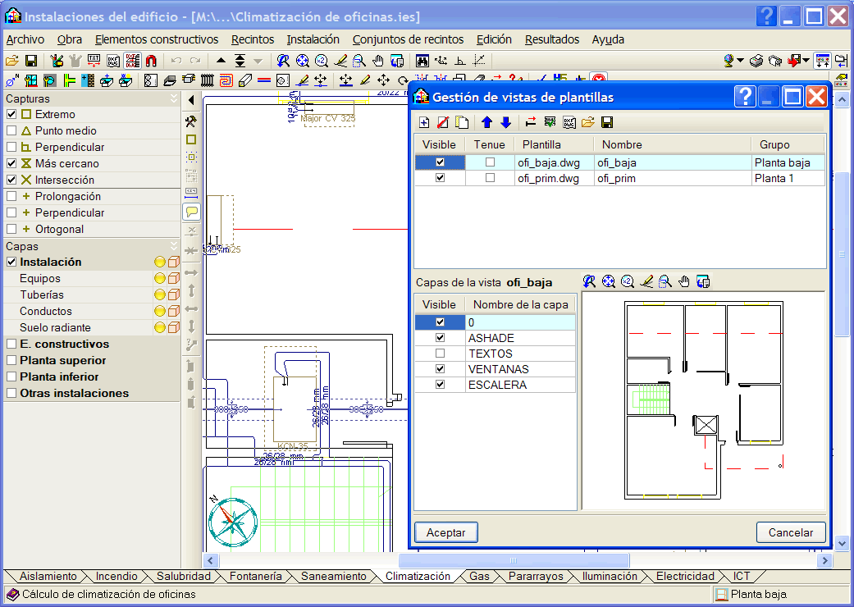
Task: Select the underfloor heating coil icon
Action: [226, 81]
